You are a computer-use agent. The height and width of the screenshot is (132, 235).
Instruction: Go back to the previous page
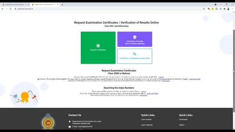[3, 9]
